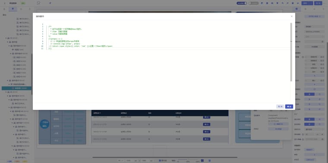This screenshot has height=163, width=328.
Task: Select the highlighted teal item in the outline tree
Action: click(x=16, y=88)
